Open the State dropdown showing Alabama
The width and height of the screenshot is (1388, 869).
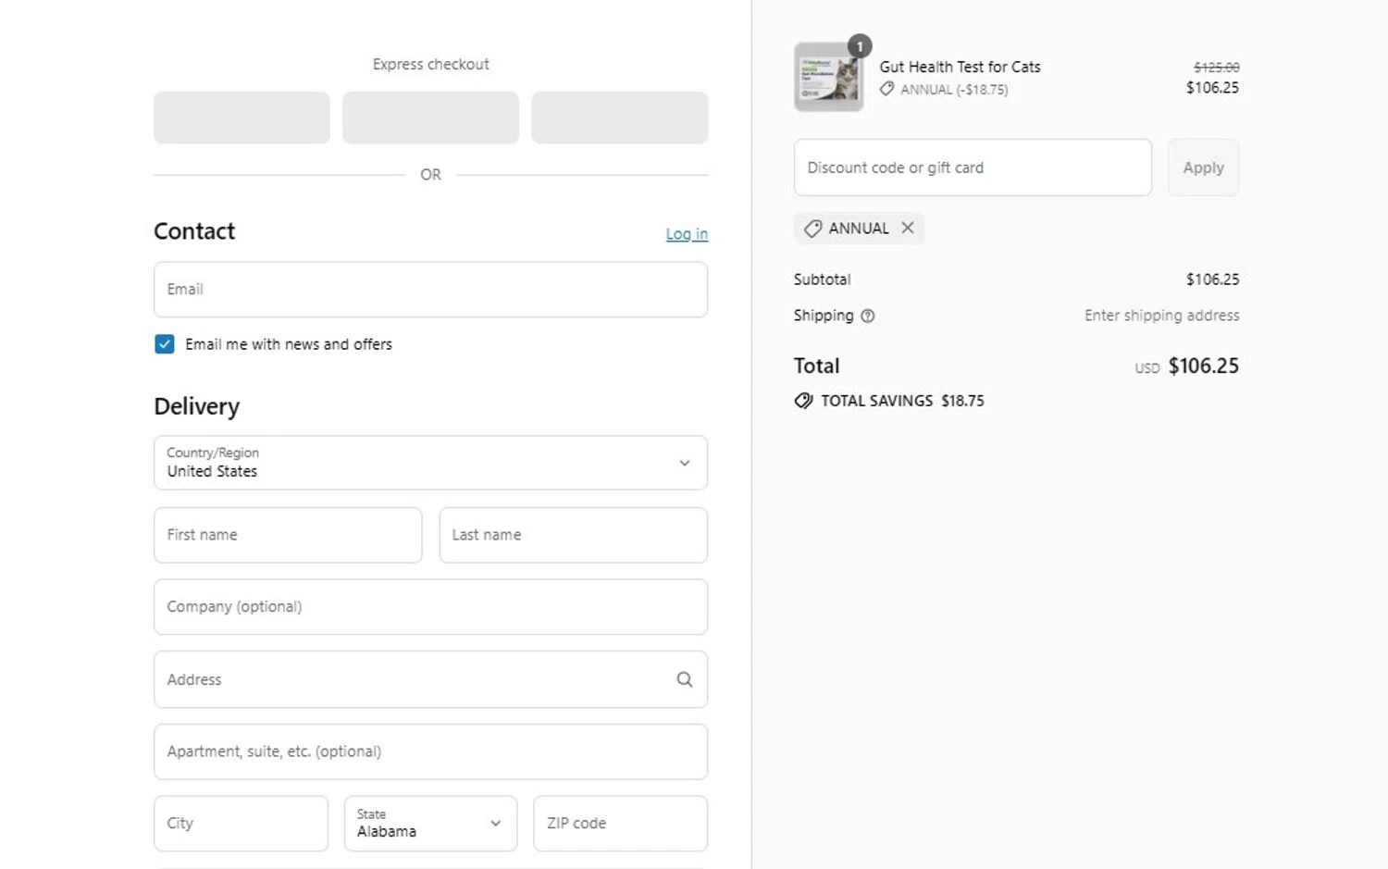[x=430, y=824]
